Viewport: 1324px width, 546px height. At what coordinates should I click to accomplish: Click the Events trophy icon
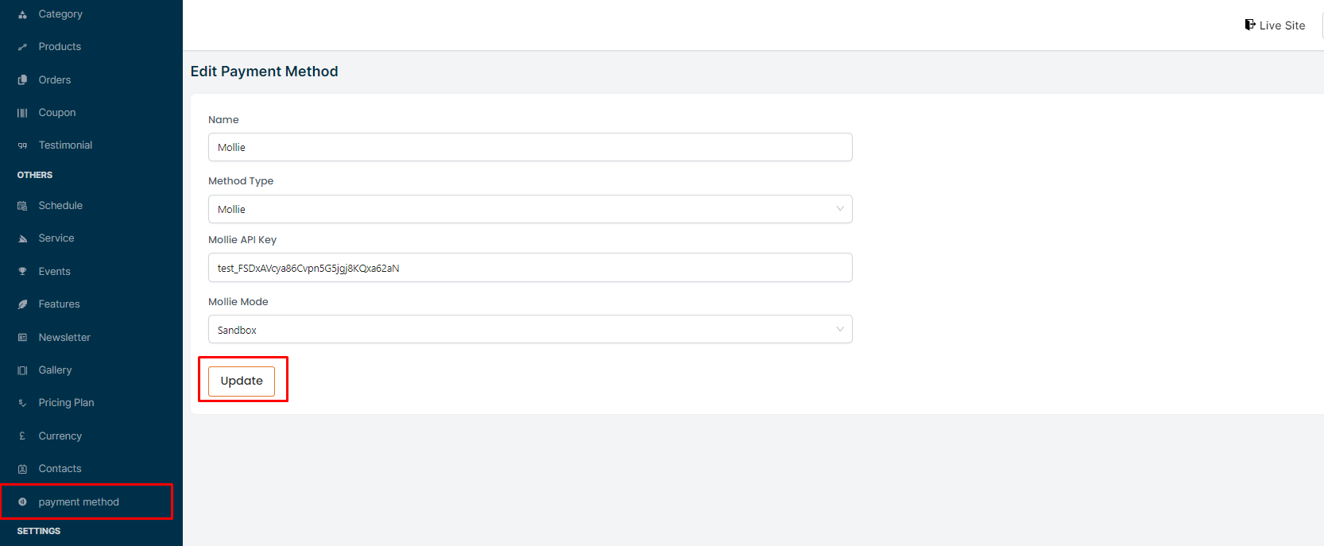(22, 272)
